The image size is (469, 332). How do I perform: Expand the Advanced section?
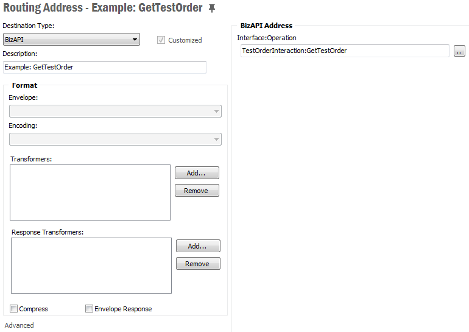coord(19,325)
